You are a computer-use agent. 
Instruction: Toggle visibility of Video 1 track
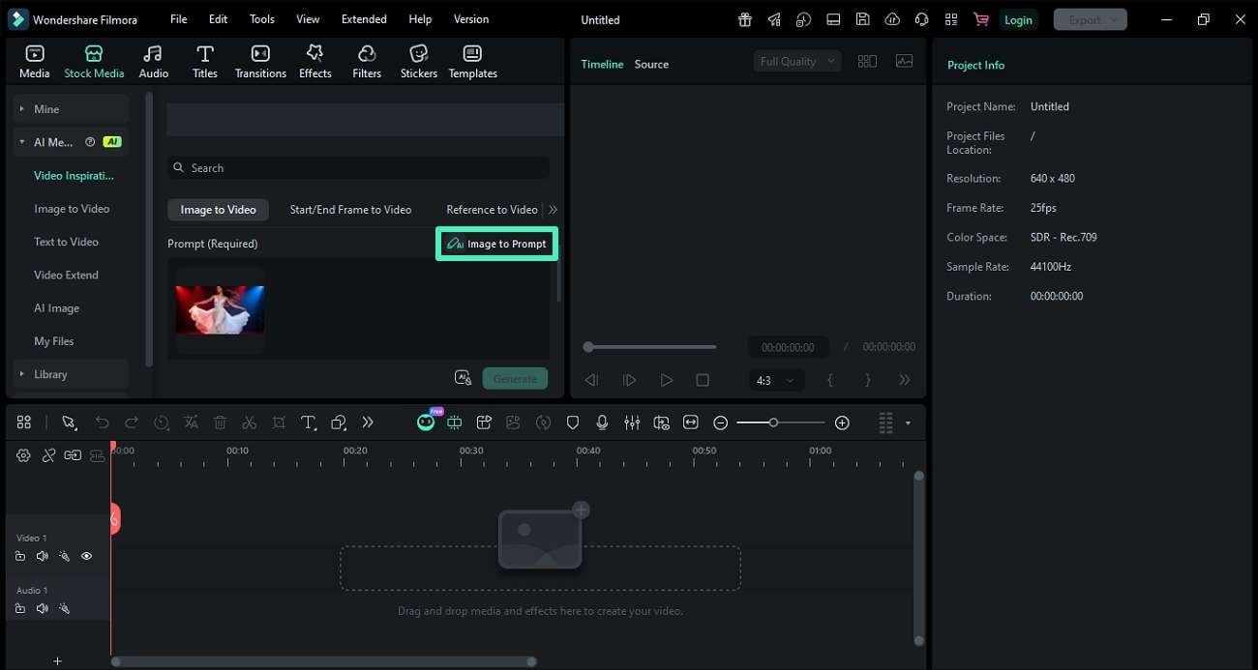tap(86, 556)
